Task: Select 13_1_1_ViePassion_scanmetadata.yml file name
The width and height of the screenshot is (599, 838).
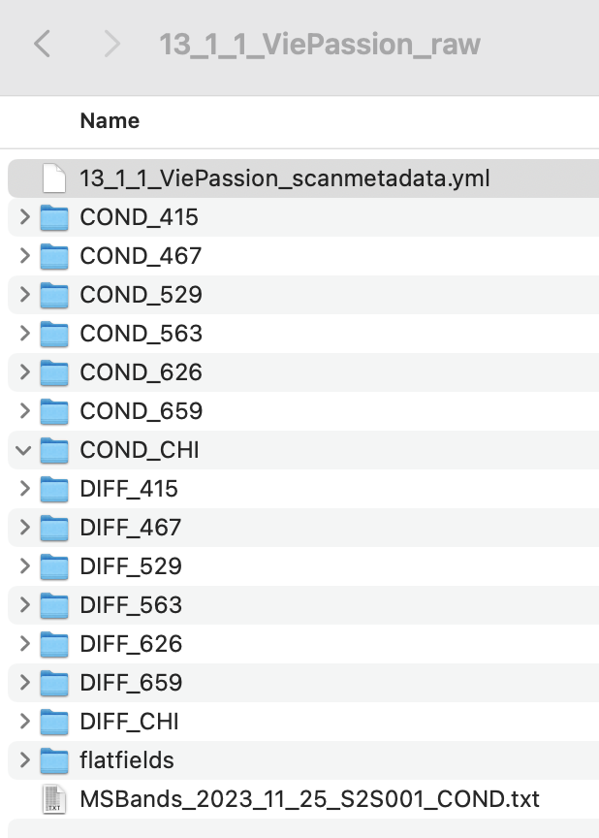Action: click(284, 178)
